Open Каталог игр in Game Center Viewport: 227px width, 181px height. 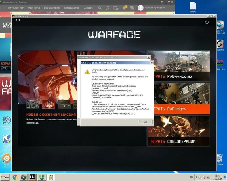pyautogui.click(x=16, y=8)
